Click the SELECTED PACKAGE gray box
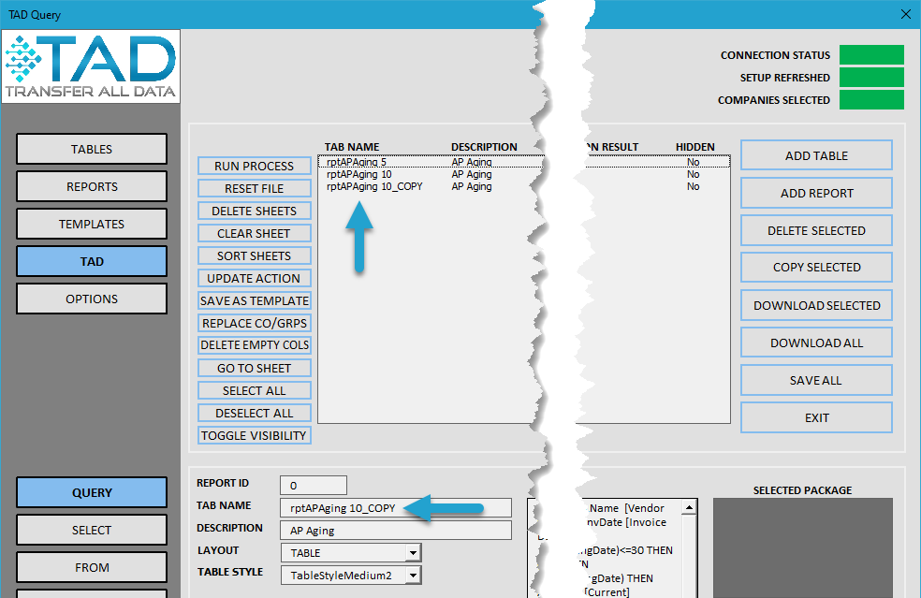 pos(803,548)
